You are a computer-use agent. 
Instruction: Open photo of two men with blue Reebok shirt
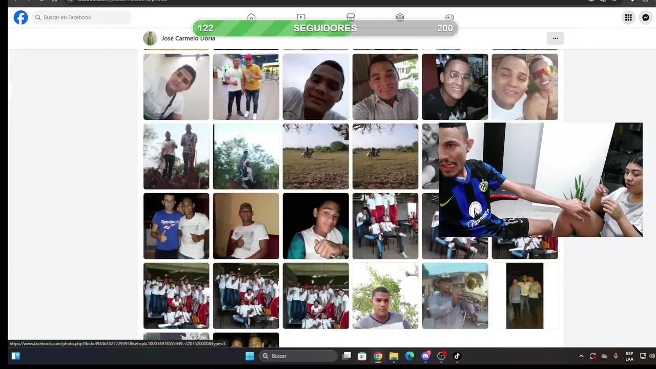(176, 226)
